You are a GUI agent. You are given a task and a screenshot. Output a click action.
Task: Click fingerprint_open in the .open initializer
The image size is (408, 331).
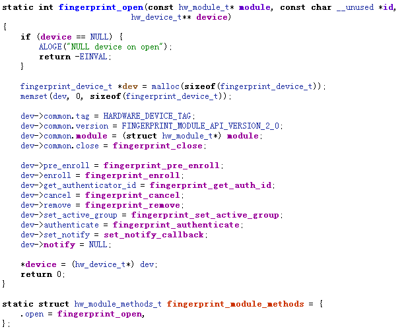[x=100, y=314]
